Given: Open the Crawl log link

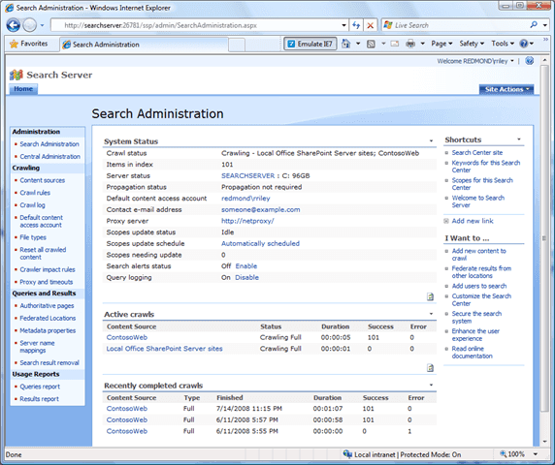Looking at the screenshot, I should [x=32, y=205].
